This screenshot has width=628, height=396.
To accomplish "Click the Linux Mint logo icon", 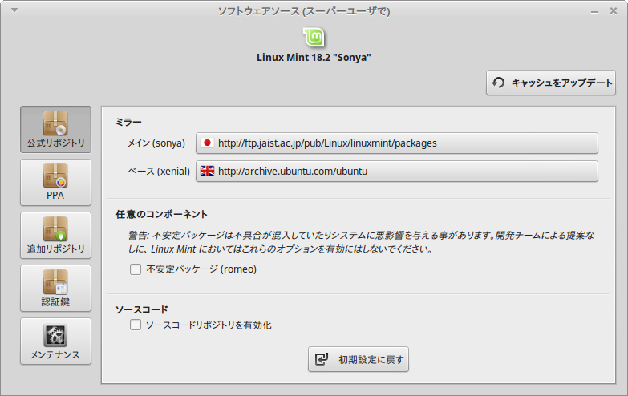I will click(x=314, y=38).
